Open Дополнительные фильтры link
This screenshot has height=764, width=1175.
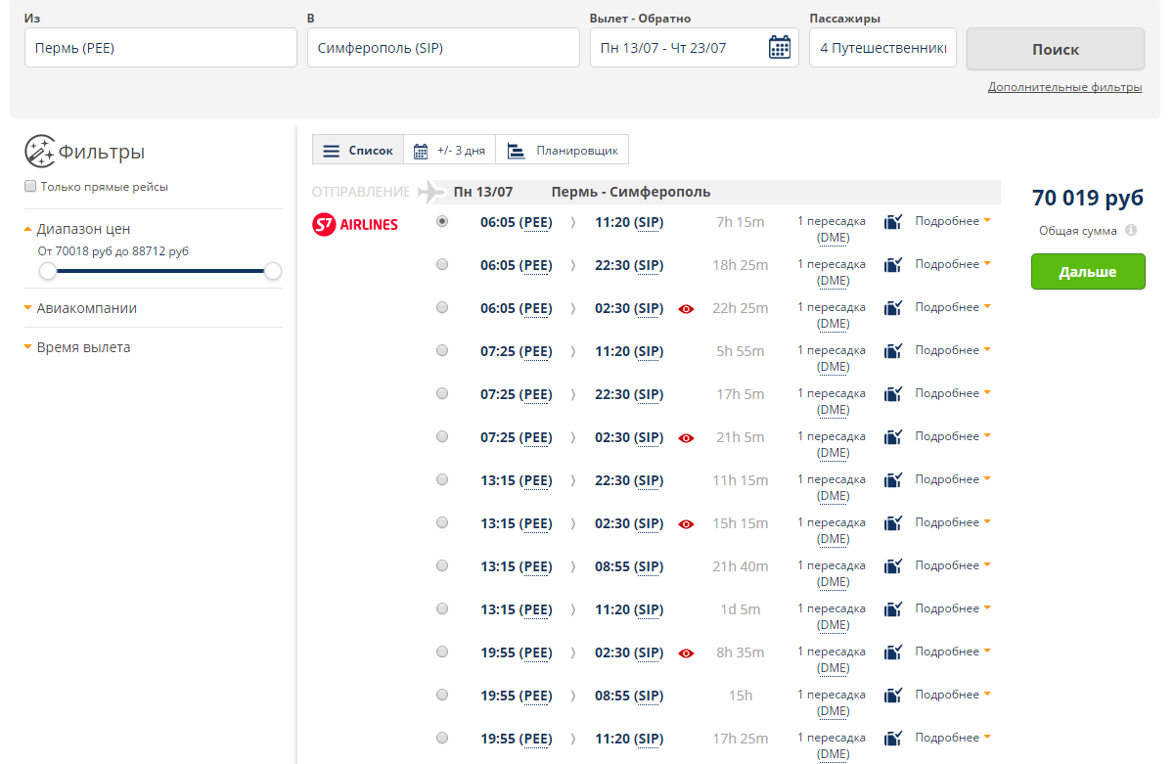click(x=1064, y=87)
